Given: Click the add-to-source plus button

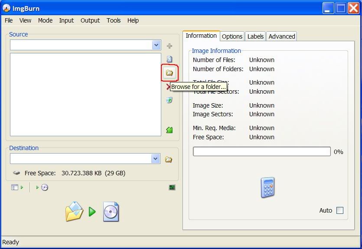Looking at the screenshot, I should point(169,46).
